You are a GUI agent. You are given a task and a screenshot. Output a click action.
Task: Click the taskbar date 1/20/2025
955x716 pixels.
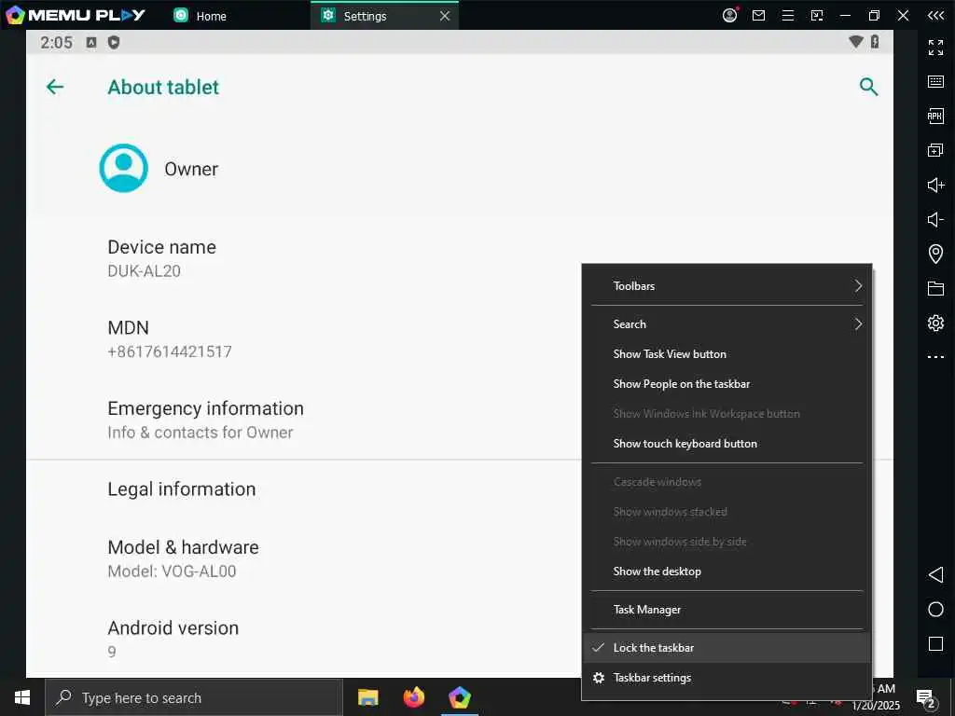pos(876,706)
